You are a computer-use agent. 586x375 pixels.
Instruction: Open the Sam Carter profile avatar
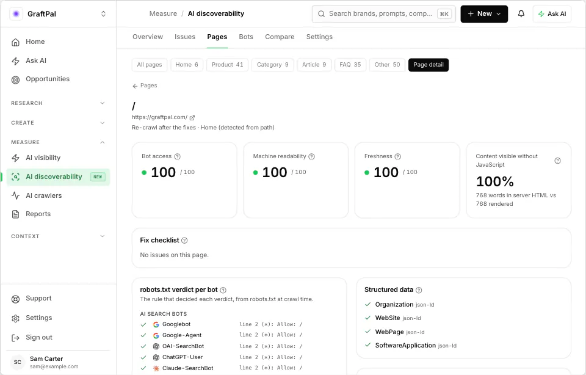tap(18, 362)
